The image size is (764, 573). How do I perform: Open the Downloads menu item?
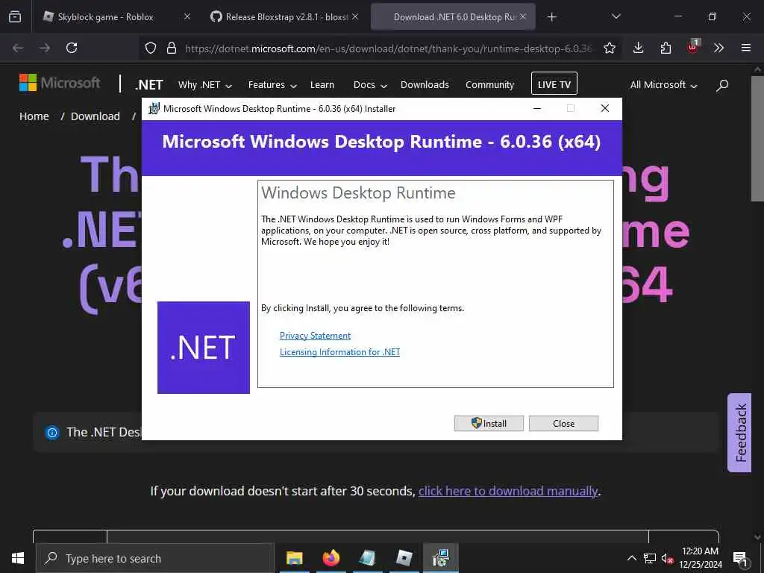(425, 85)
